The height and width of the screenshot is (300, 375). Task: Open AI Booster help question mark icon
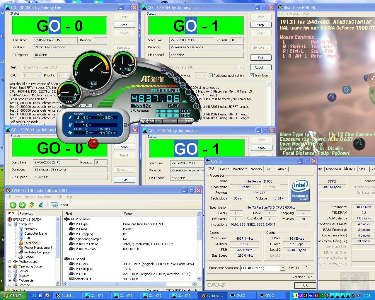pos(196,107)
